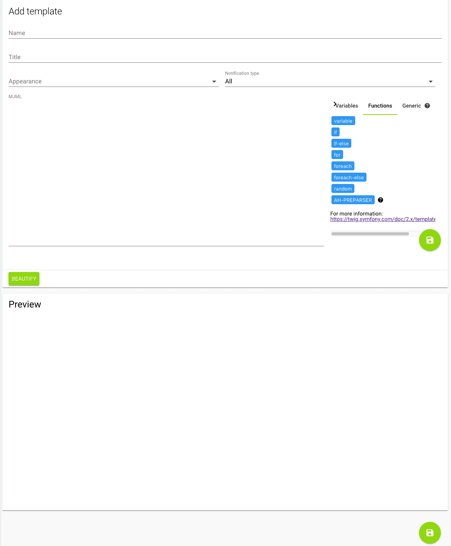This screenshot has width=451, height=546.
Task: Insert the if-else snippet
Action: coord(341,143)
